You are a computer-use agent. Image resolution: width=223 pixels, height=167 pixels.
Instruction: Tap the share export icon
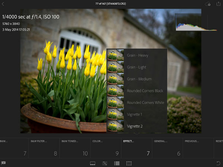coord(219,4)
